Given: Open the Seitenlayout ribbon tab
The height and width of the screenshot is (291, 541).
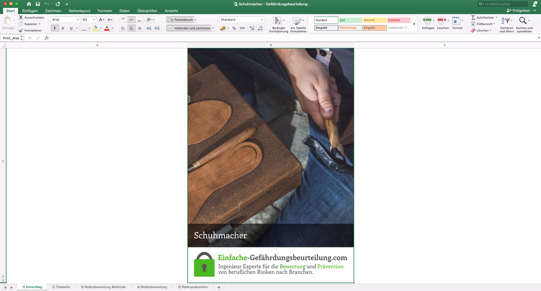Looking at the screenshot, I should click(79, 11).
